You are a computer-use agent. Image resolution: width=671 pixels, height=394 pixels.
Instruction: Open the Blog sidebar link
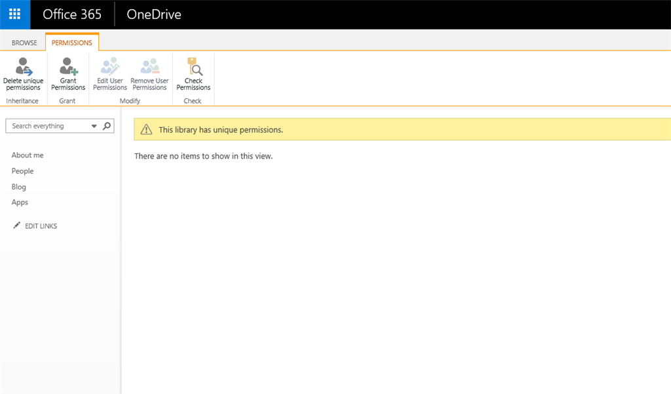coord(19,187)
